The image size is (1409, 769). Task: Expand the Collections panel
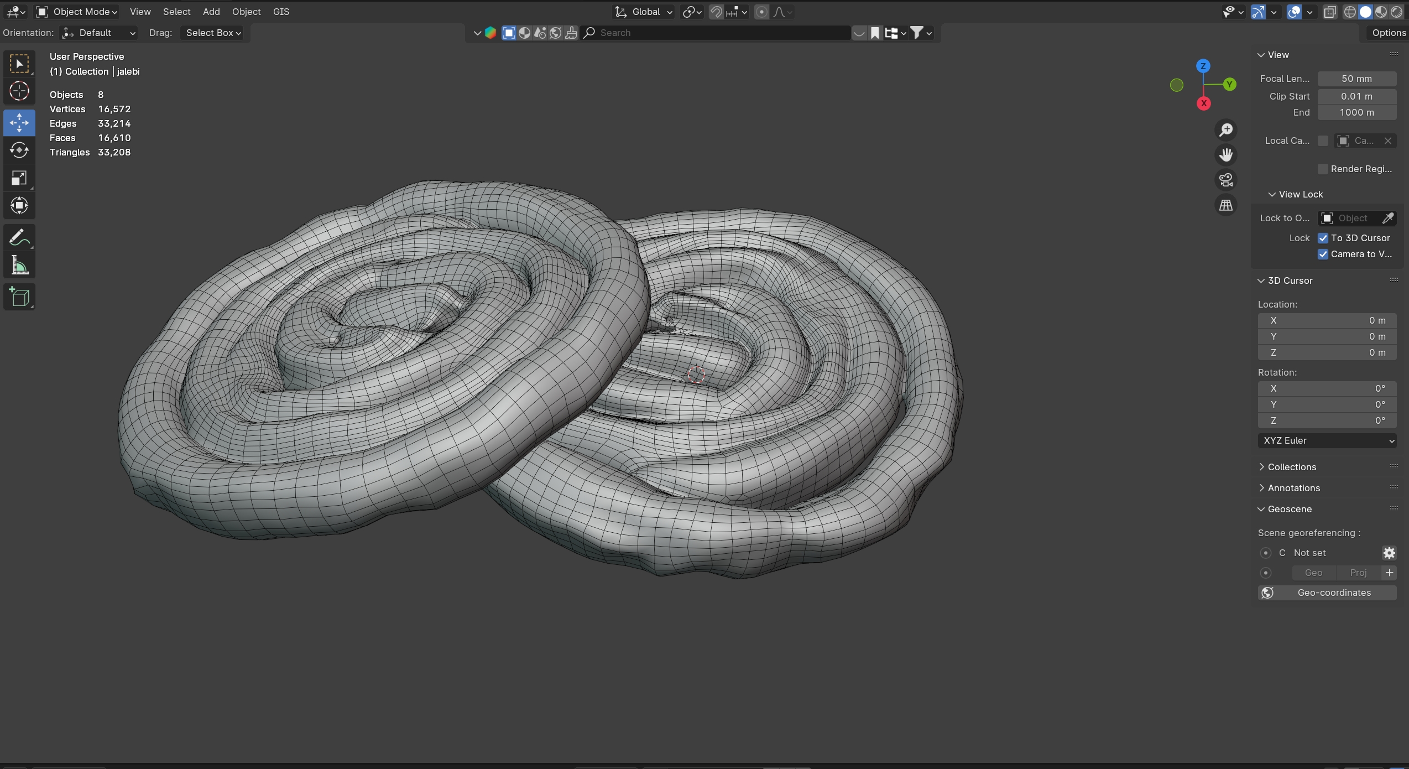click(1291, 467)
